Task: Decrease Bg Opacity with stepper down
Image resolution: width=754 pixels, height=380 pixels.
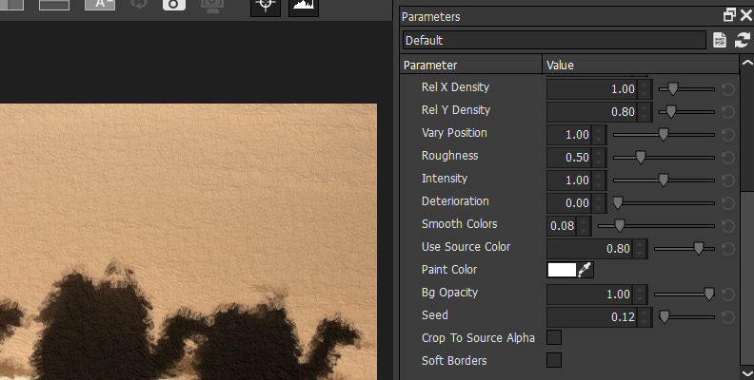Action: tap(640, 299)
